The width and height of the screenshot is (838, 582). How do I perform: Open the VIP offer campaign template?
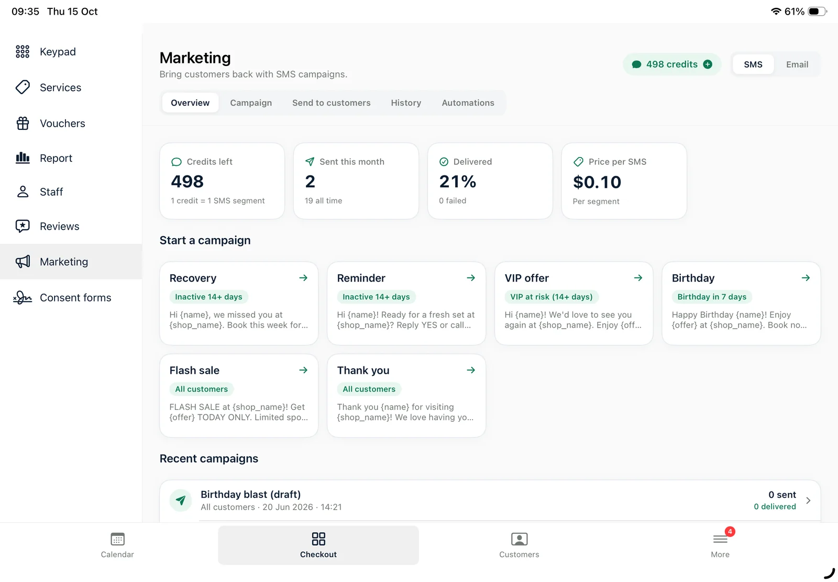point(574,303)
